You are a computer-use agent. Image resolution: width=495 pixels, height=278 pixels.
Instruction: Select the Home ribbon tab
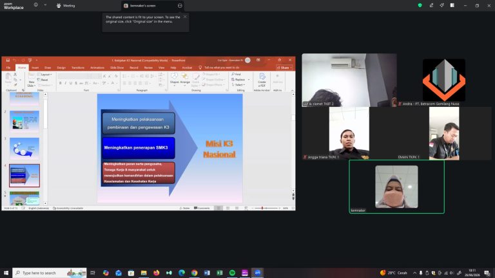tap(22, 68)
